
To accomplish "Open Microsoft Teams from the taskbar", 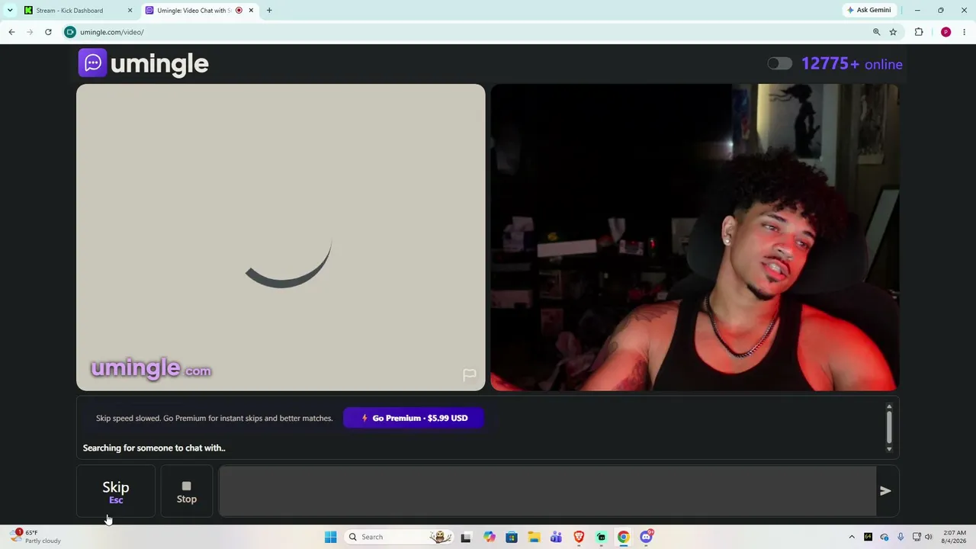I will pos(556,537).
